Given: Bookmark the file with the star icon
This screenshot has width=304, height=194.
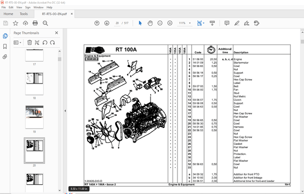Looking at the screenshot, I should 16,23.
